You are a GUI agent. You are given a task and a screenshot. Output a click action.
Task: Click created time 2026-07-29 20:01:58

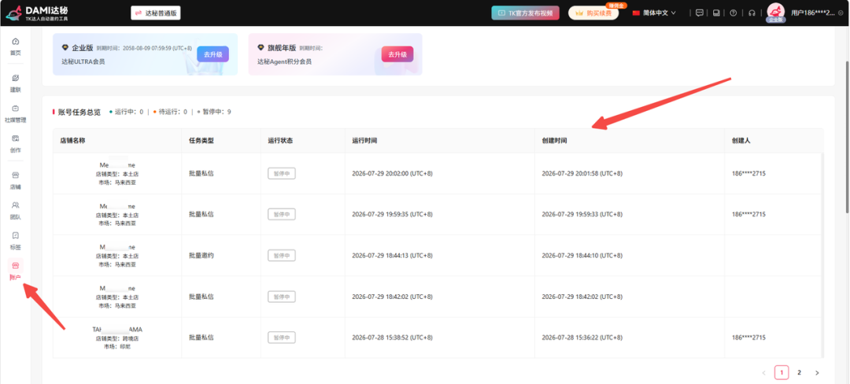click(x=582, y=173)
